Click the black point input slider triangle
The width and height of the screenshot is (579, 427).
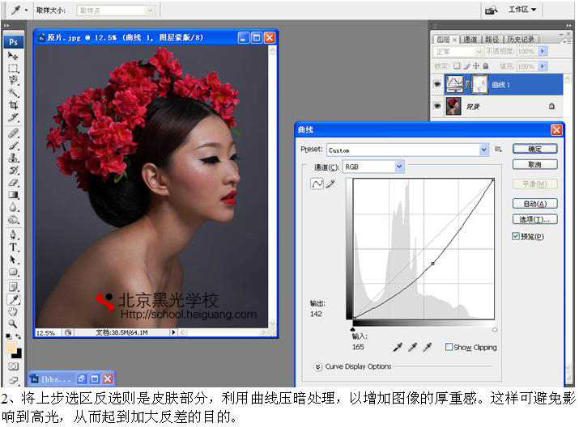coord(352,329)
